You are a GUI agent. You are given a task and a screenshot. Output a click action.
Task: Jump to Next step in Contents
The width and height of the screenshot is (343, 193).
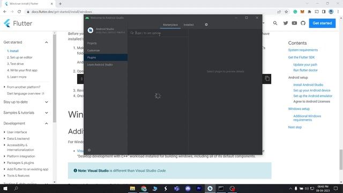(x=295, y=127)
